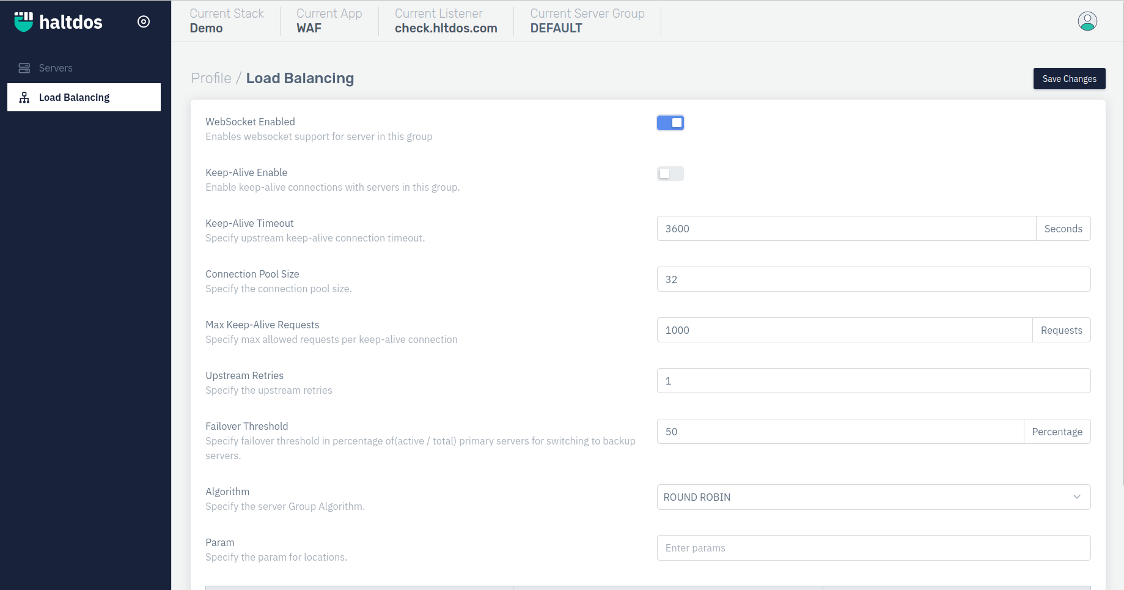Image resolution: width=1124 pixels, height=590 pixels.
Task: Enable the Keep-Alive Enable toggle
Action: (x=670, y=174)
